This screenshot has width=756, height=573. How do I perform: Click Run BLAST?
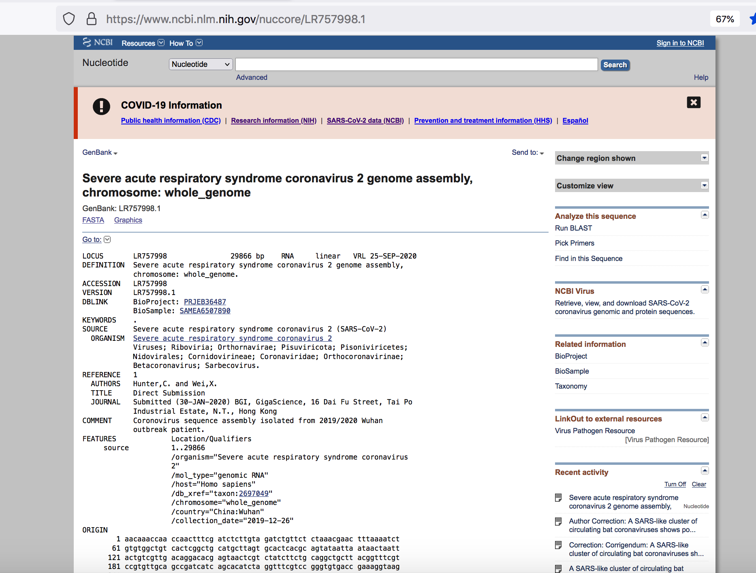[573, 228]
